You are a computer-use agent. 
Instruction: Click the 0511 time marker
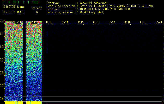18,22
